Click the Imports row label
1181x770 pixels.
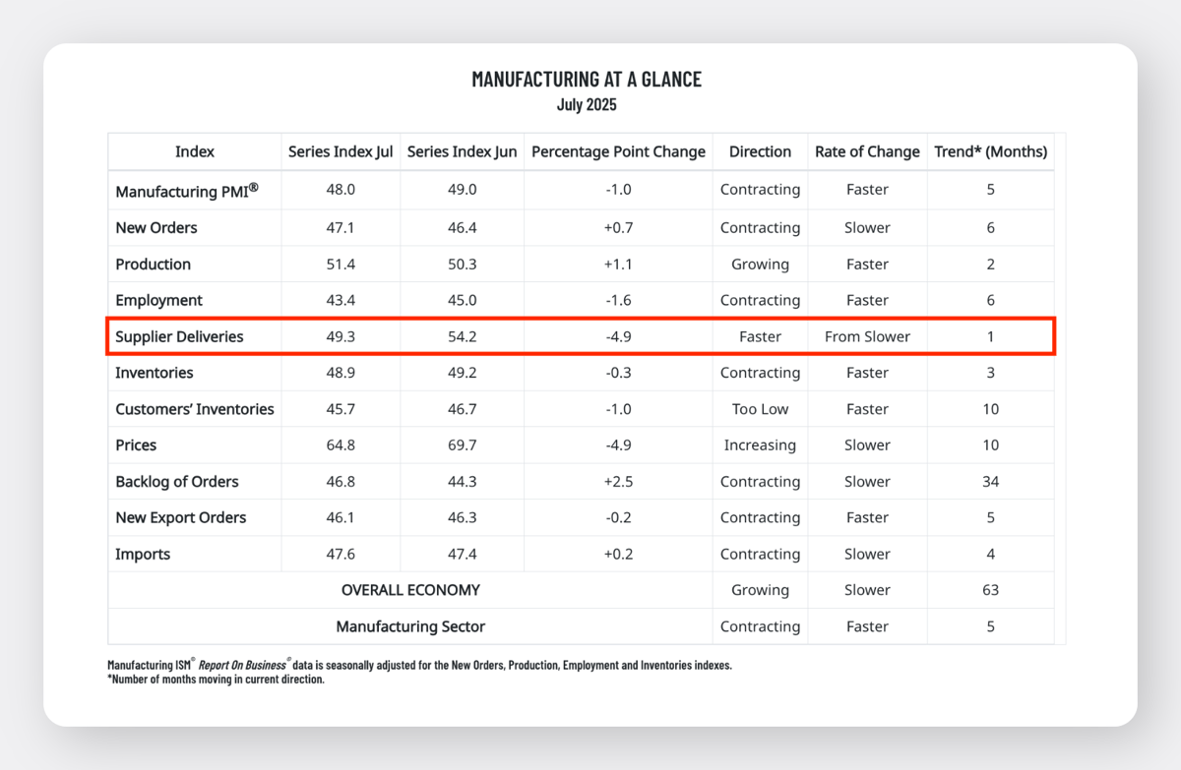(143, 555)
